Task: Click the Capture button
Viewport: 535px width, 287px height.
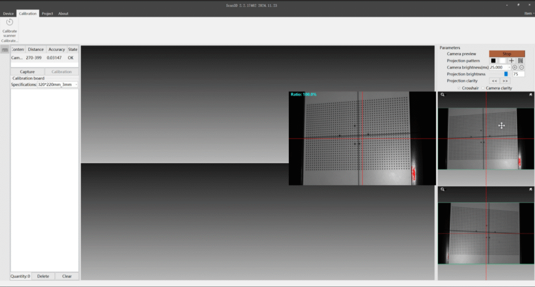Action: coord(27,71)
